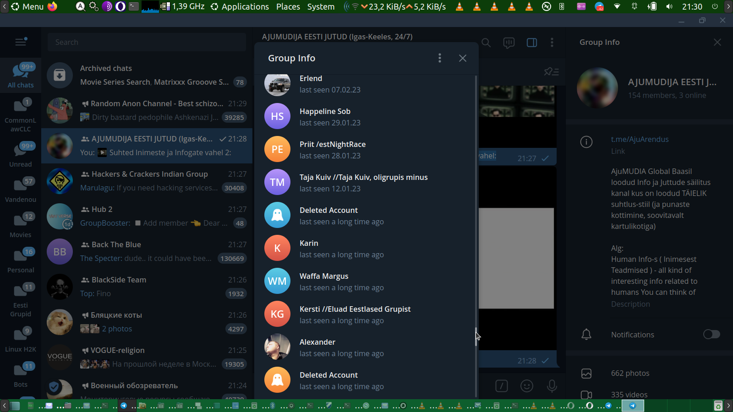The width and height of the screenshot is (733, 412).
Task: Open the emoji picker
Action: tap(527, 386)
